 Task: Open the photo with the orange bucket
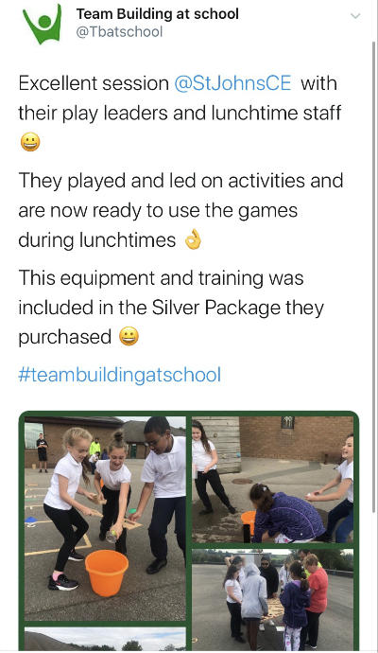(105, 519)
